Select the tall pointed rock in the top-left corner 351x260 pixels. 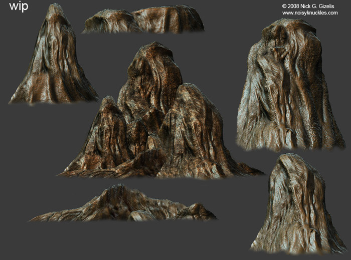tap(54, 54)
